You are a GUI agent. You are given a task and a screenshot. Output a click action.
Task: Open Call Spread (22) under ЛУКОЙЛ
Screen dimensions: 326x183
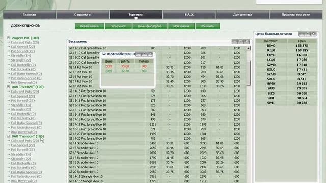pos(23,96)
